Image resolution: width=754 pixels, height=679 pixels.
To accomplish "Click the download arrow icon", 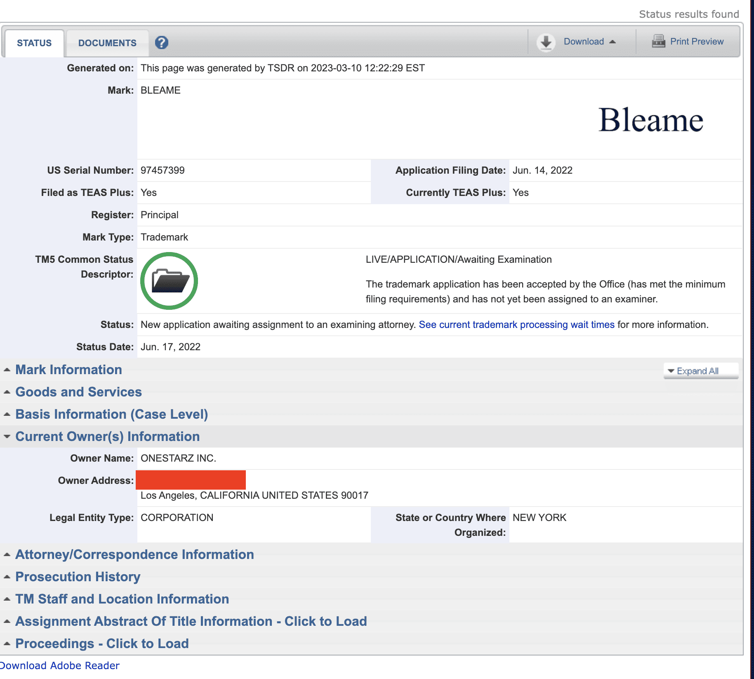I will tap(546, 42).
